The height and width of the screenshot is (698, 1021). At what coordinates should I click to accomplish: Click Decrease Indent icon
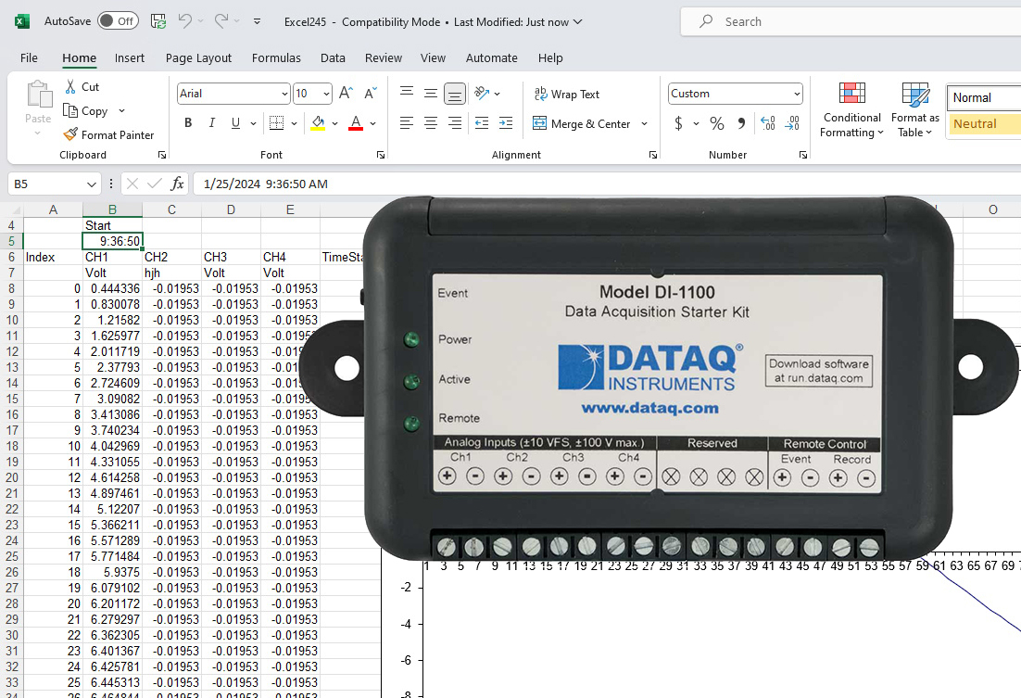(x=482, y=123)
